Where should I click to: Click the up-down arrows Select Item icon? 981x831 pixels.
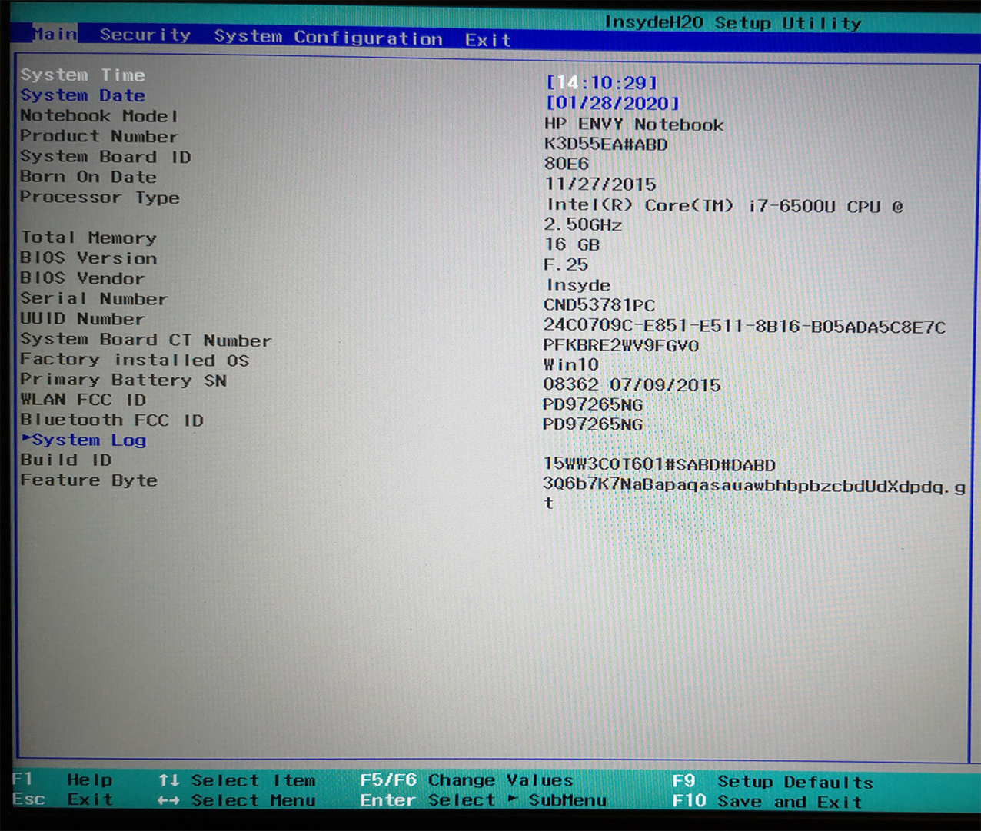coord(168,780)
